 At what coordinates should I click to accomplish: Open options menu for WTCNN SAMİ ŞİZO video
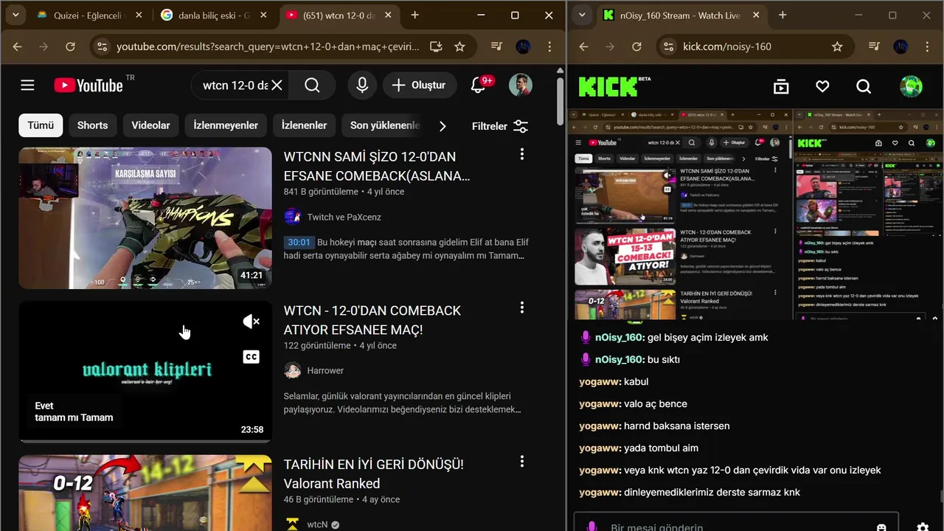click(522, 153)
